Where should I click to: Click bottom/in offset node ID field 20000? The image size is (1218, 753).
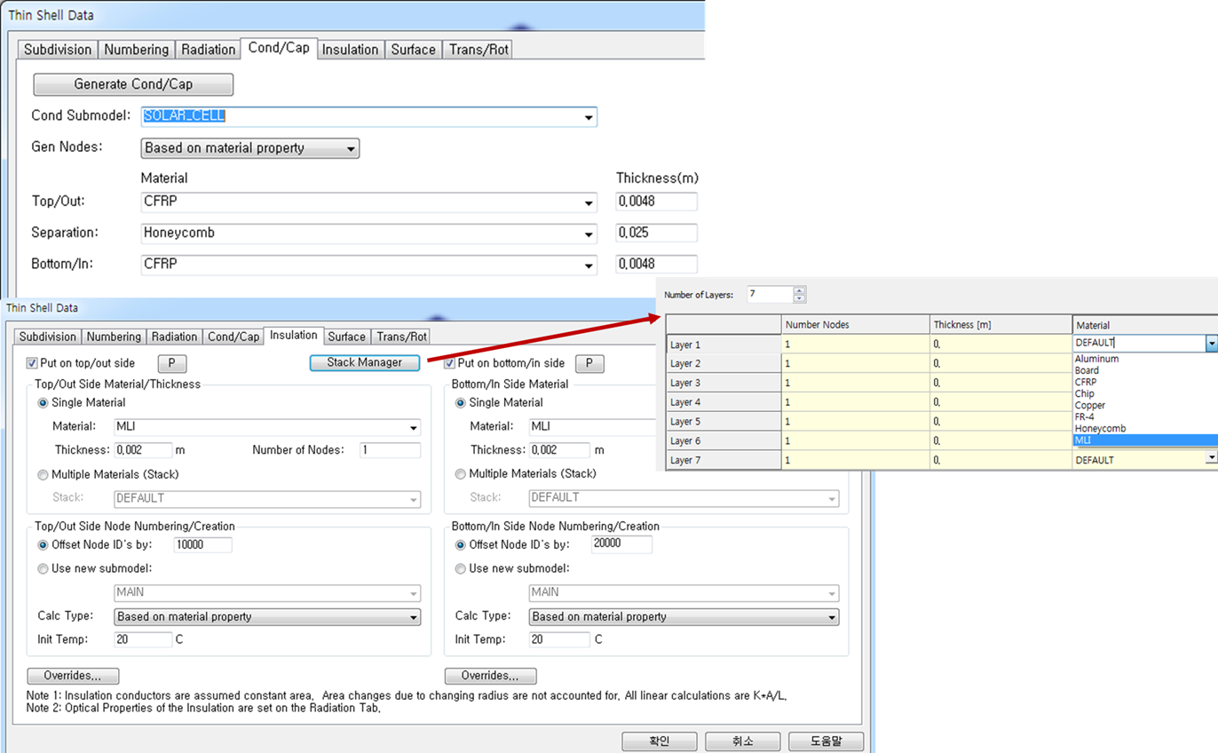tap(621, 544)
